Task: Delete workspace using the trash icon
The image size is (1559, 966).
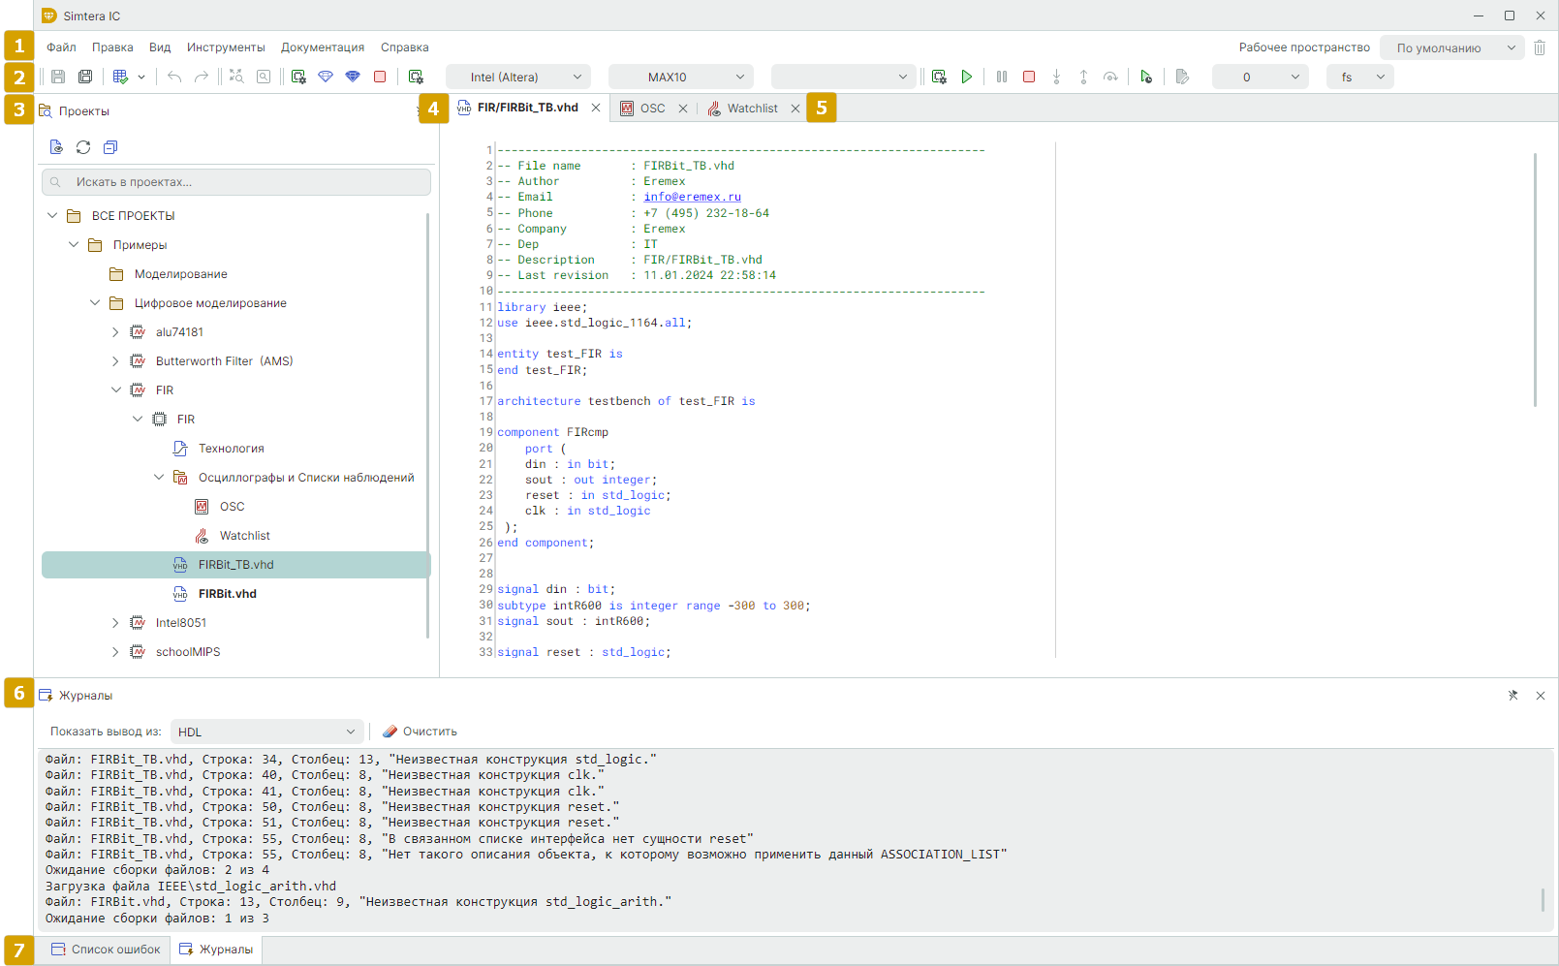Action: coord(1539,47)
